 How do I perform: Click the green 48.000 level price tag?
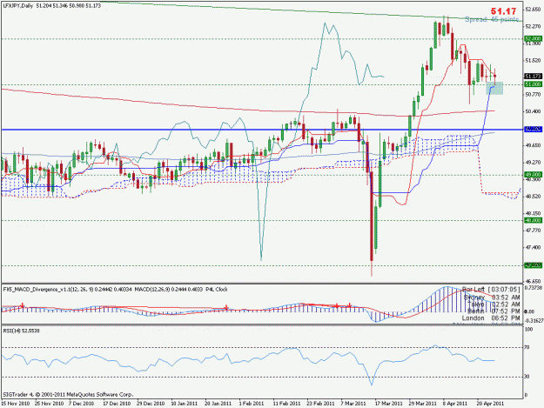pos(534,220)
